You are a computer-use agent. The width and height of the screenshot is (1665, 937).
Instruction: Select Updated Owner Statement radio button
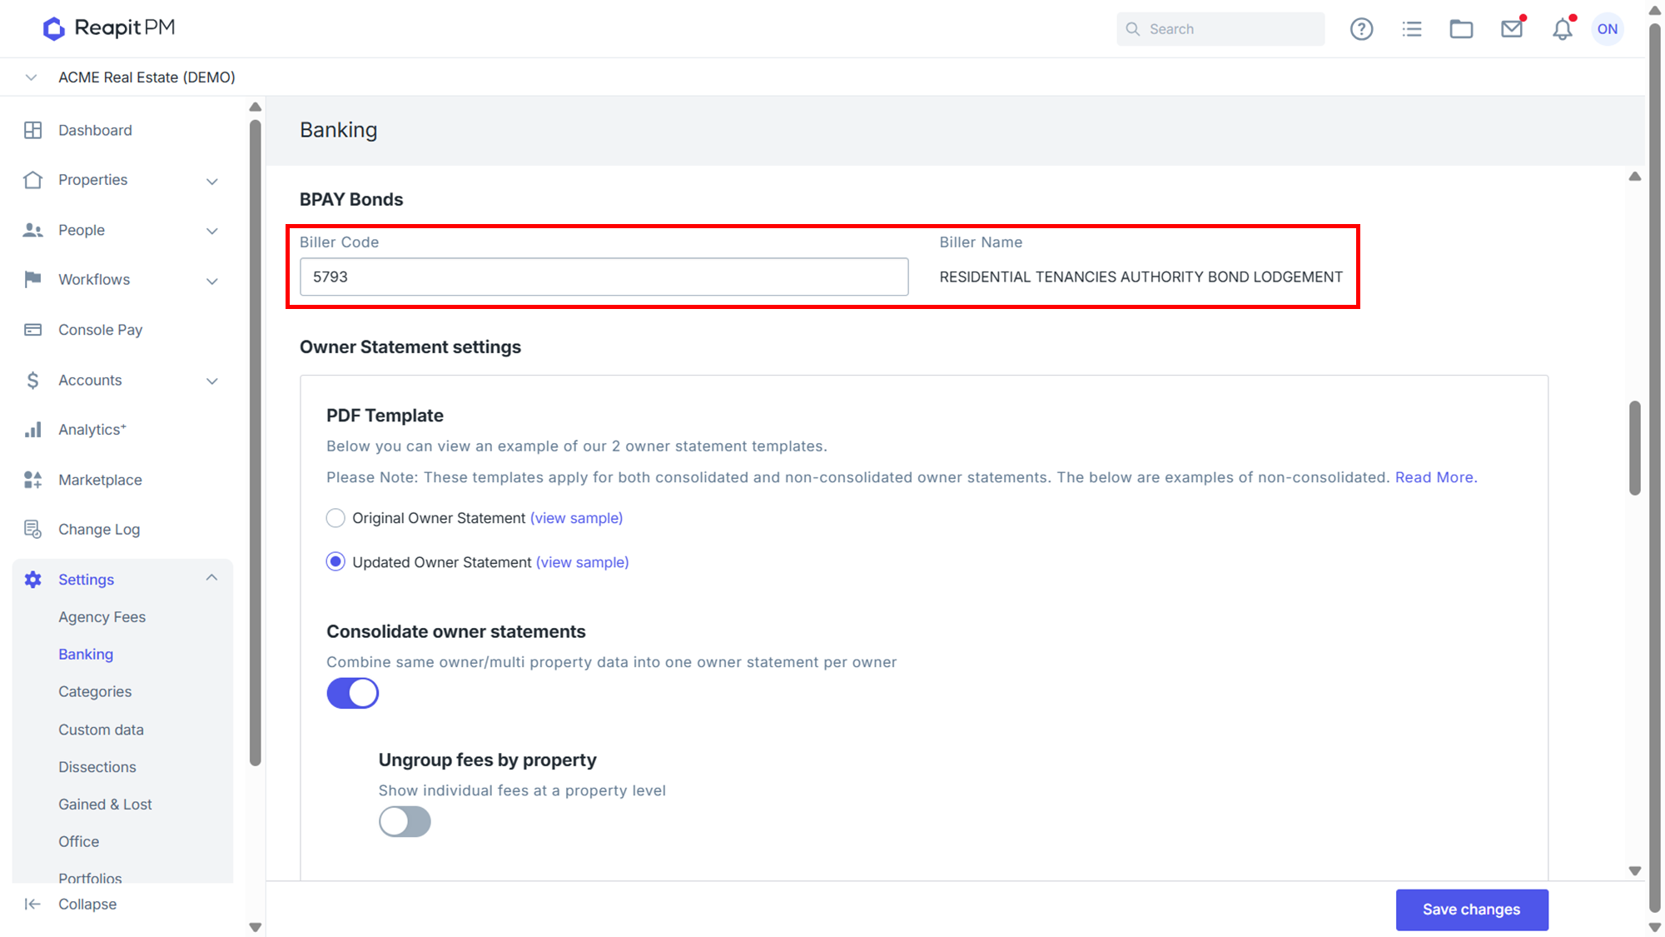[335, 562]
